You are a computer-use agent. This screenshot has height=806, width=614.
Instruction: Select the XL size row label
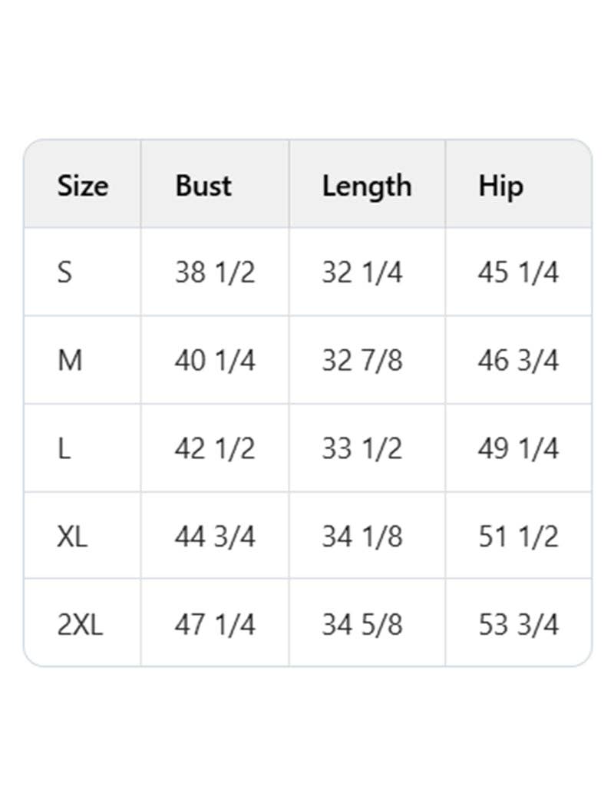coord(72,537)
